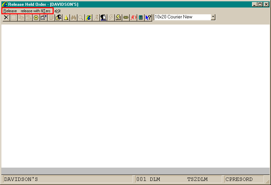
Task: Click the X cancel toolbar icon
Action: 6,17
